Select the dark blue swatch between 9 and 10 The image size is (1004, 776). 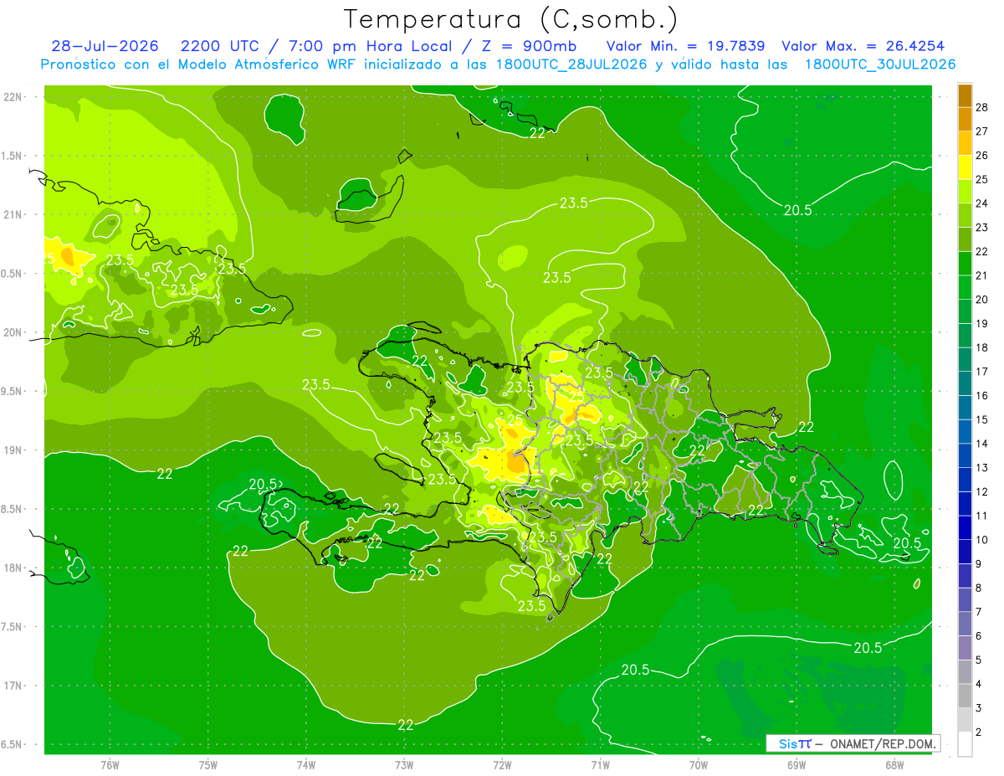(965, 552)
